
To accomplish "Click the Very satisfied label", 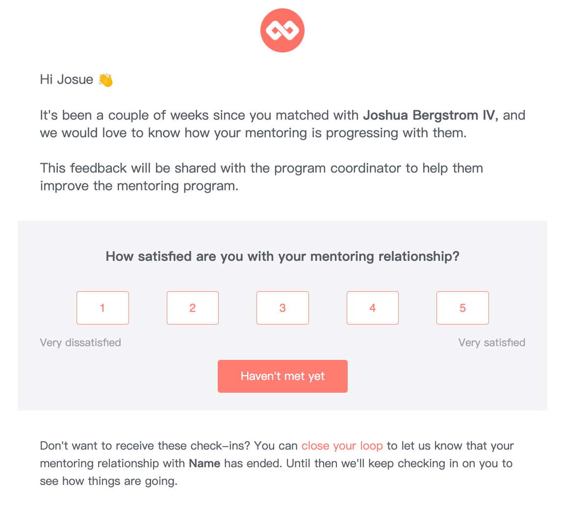I will click(x=491, y=342).
